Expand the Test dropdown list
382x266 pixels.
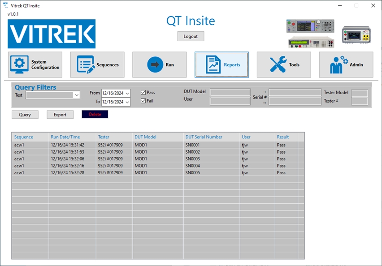(x=76, y=95)
